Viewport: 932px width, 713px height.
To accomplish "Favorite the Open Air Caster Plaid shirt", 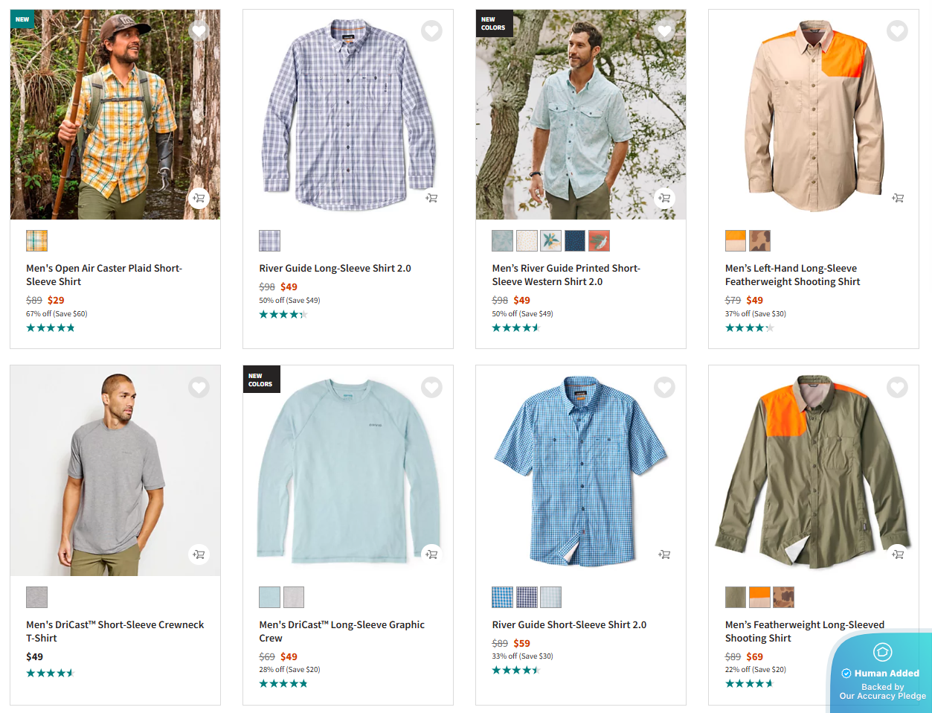I will tap(199, 31).
